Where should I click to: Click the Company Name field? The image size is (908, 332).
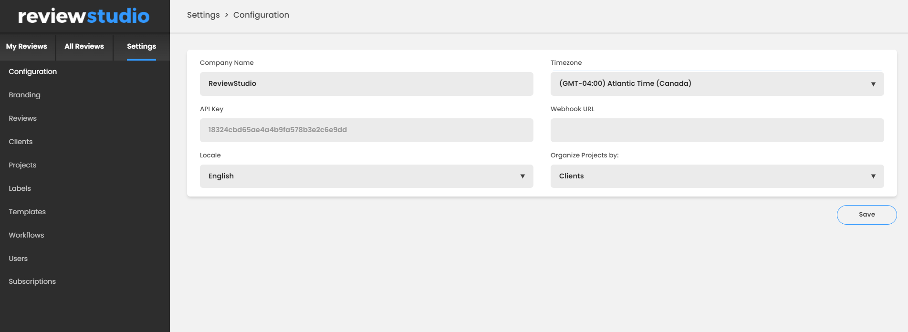point(366,83)
